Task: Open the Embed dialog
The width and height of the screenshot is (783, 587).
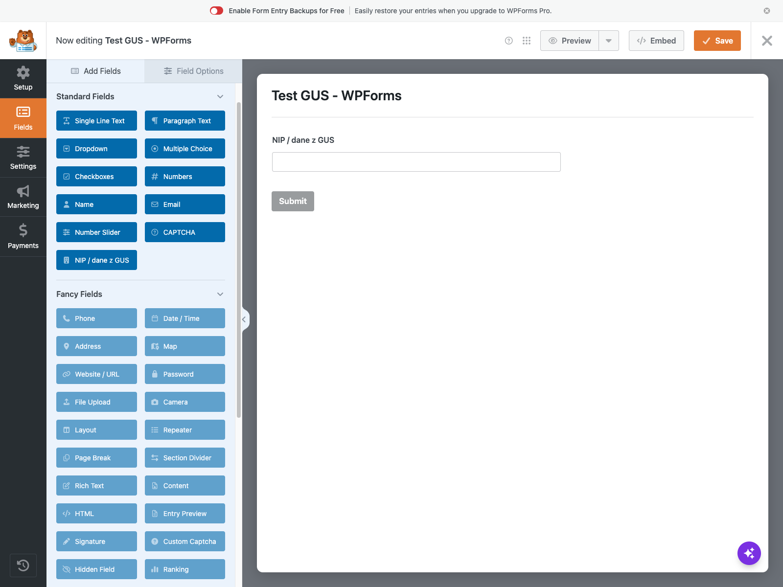Action: [656, 41]
